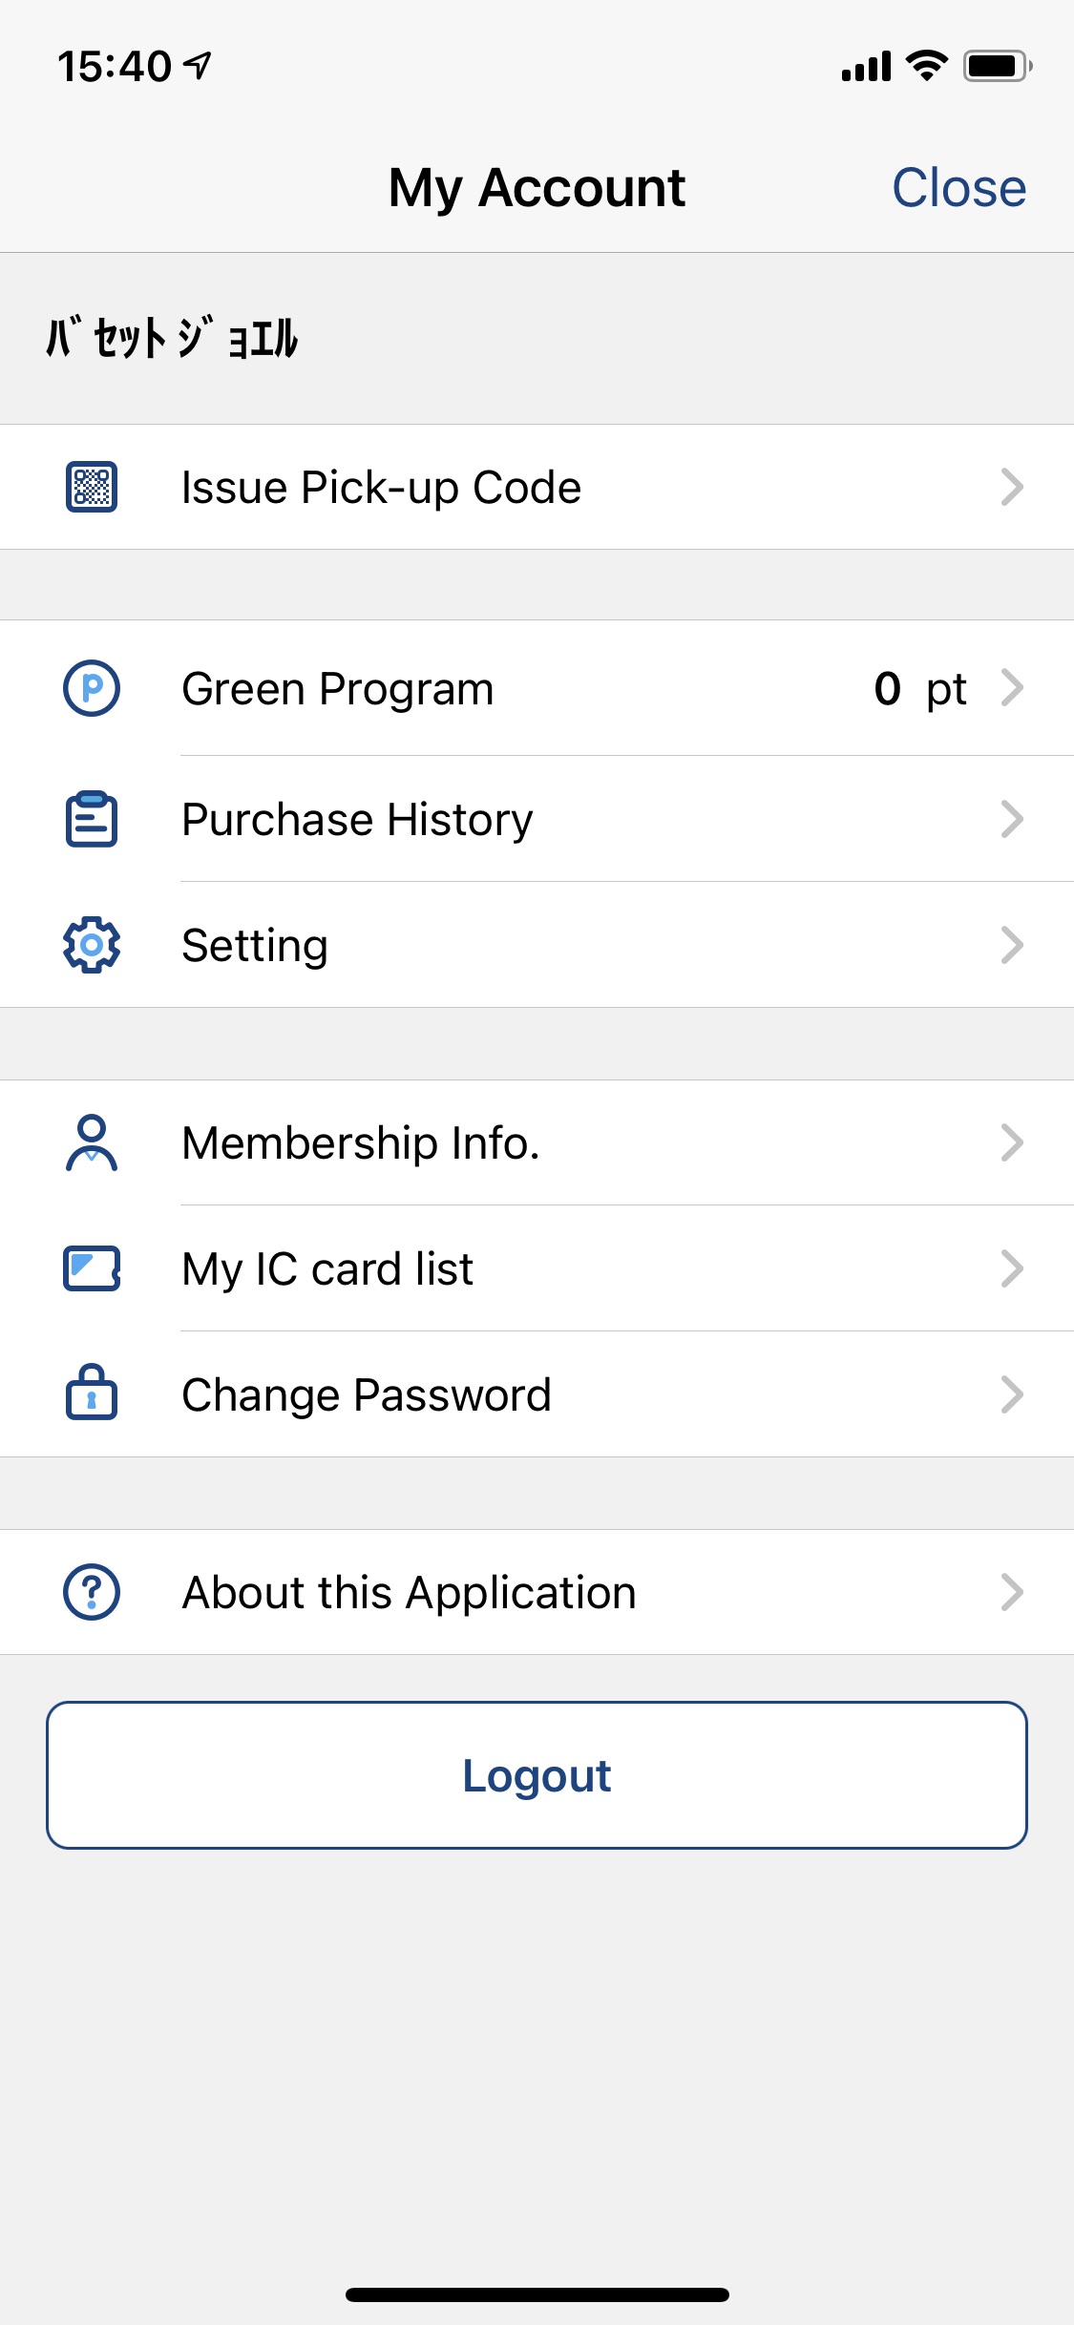The width and height of the screenshot is (1074, 2325).
Task: Tap the account holder name header
Action: pos(172,339)
